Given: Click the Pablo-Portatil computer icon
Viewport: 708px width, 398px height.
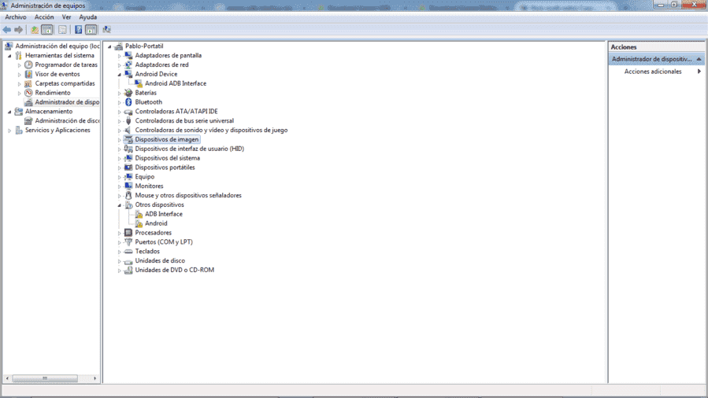Looking at the screenshot, I should click(118, 46).
